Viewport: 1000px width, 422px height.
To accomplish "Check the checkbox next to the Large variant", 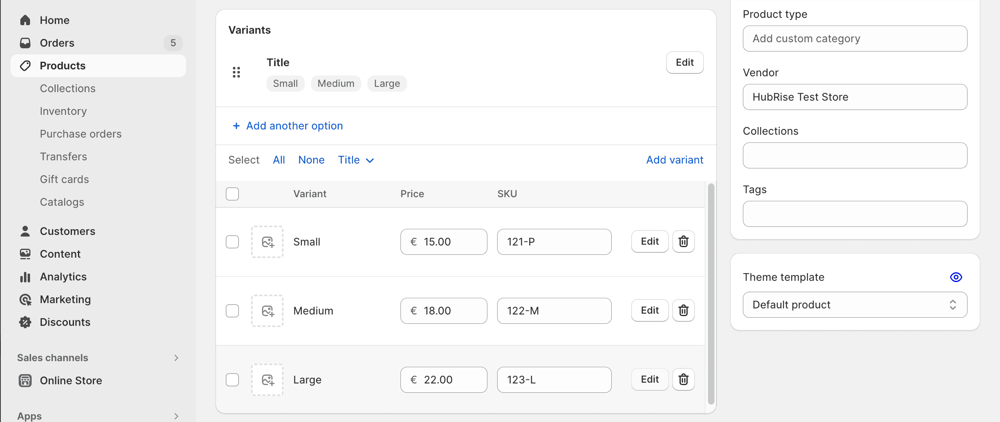I will click(x=232, y=380).
